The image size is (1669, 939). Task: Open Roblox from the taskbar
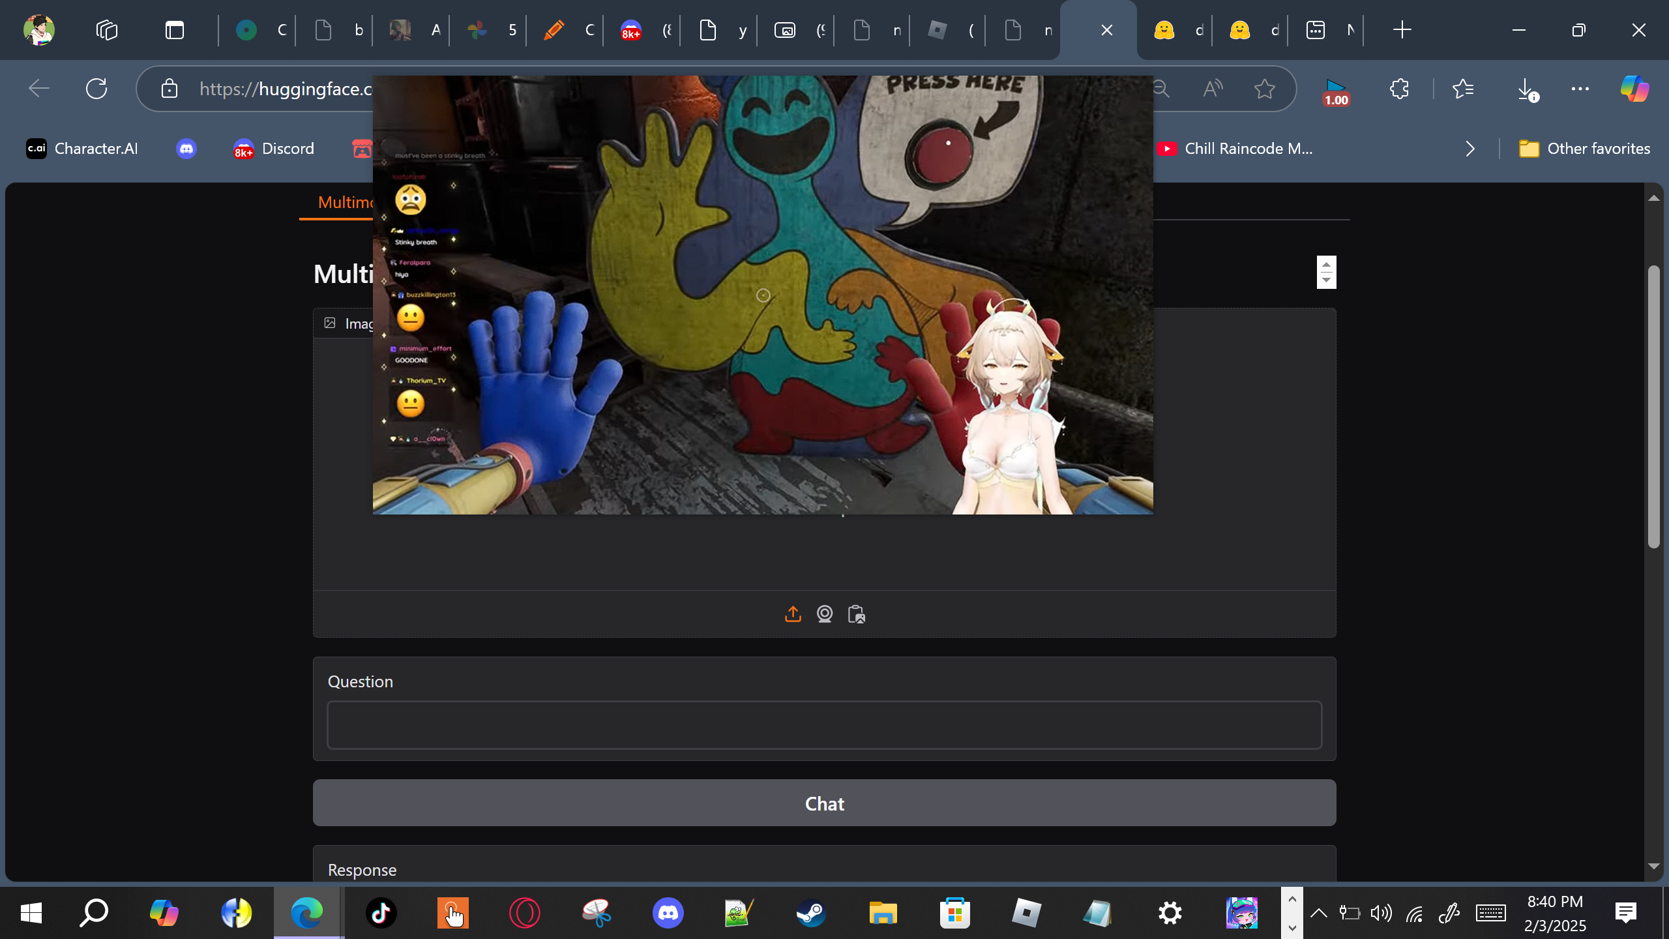pos(1027,913)
